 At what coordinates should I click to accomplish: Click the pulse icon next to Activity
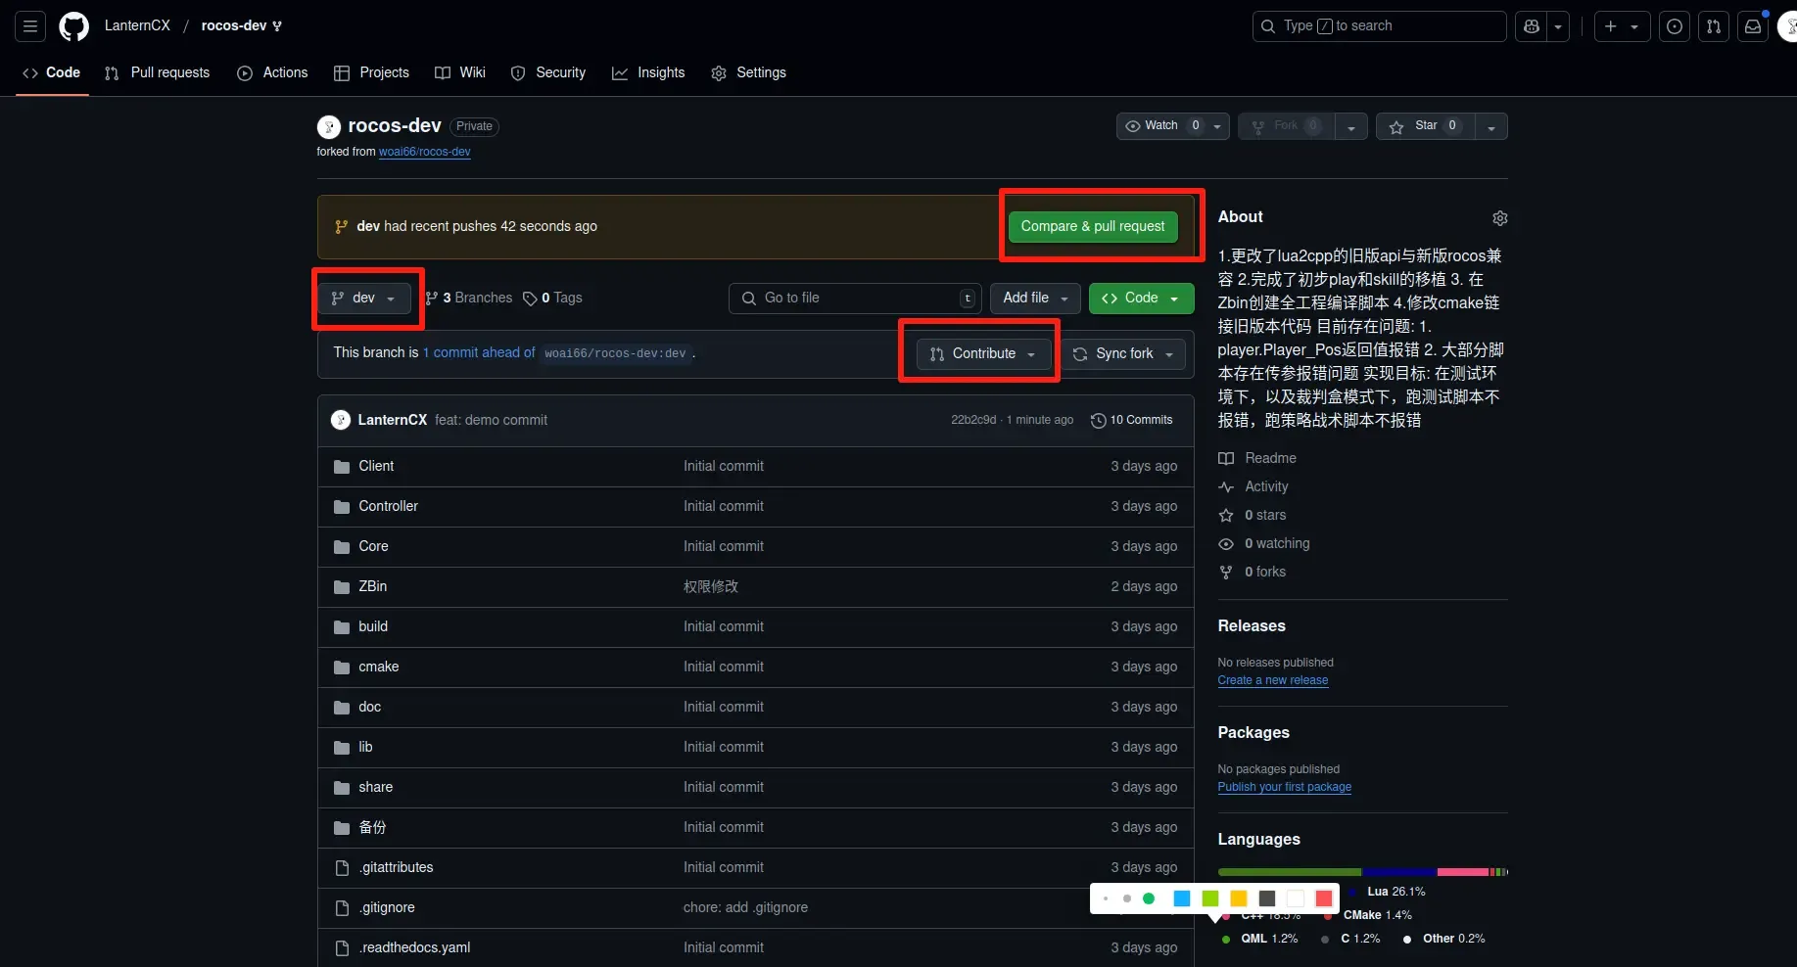click(1226, 486)
